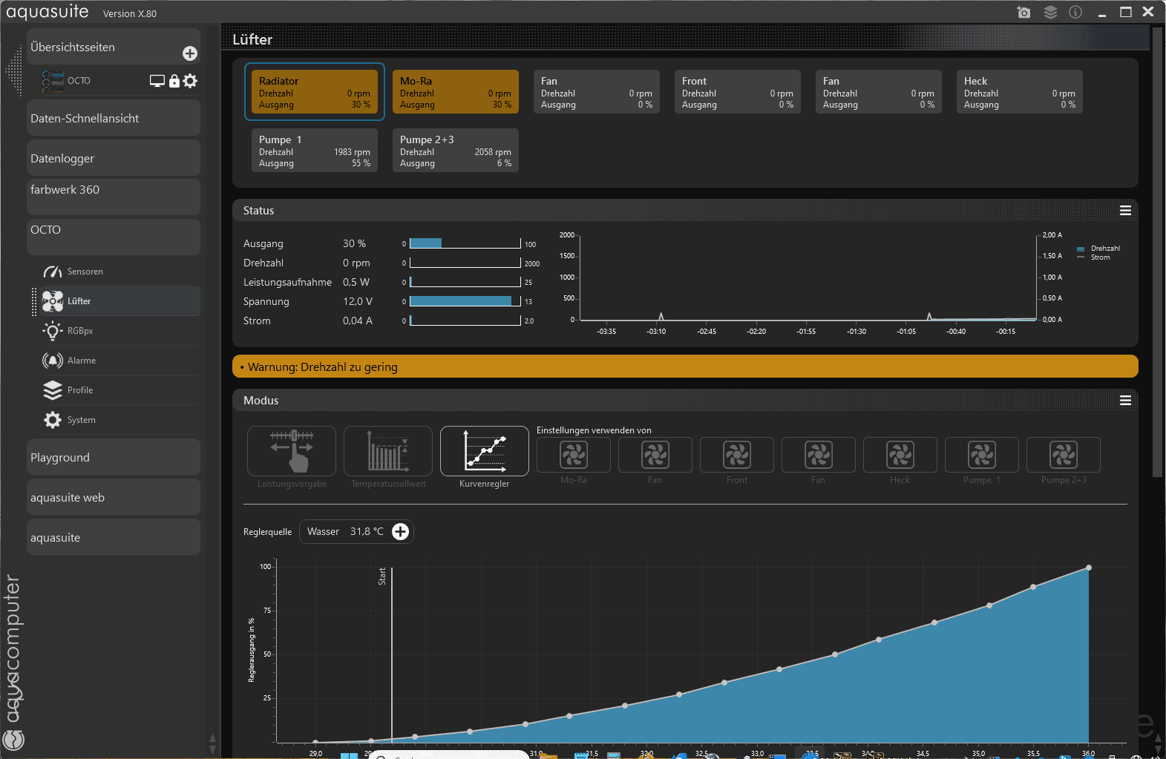This screenshot has height=759, width=1166.
Task: Toggle the lock icon of OCTO overview page
Action: pos(174,81)
